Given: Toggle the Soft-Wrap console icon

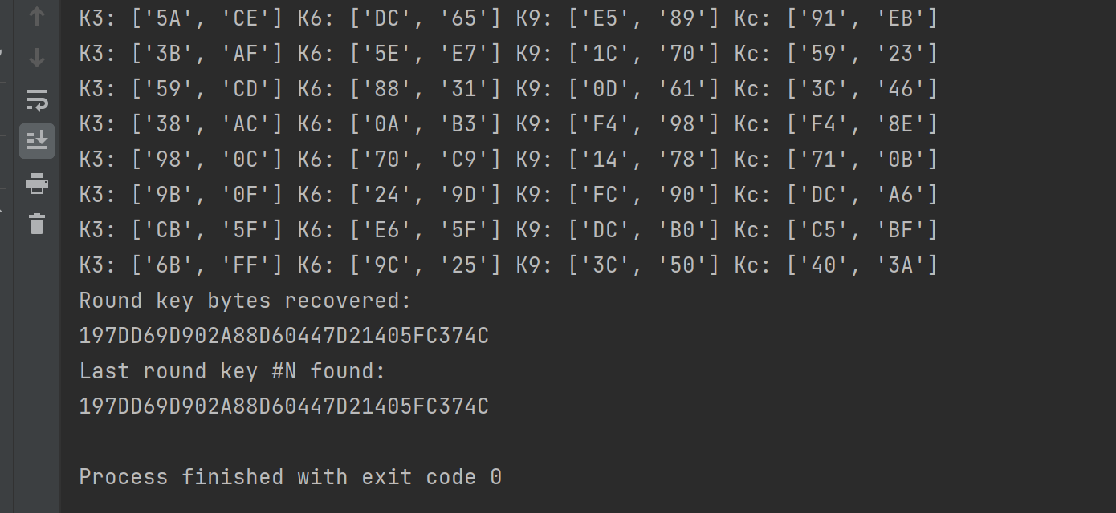Looking at the screenshot, I should click(37, 100).
